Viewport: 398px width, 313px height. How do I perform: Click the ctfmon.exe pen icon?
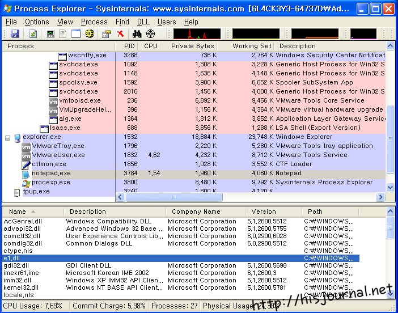[26, 165]
